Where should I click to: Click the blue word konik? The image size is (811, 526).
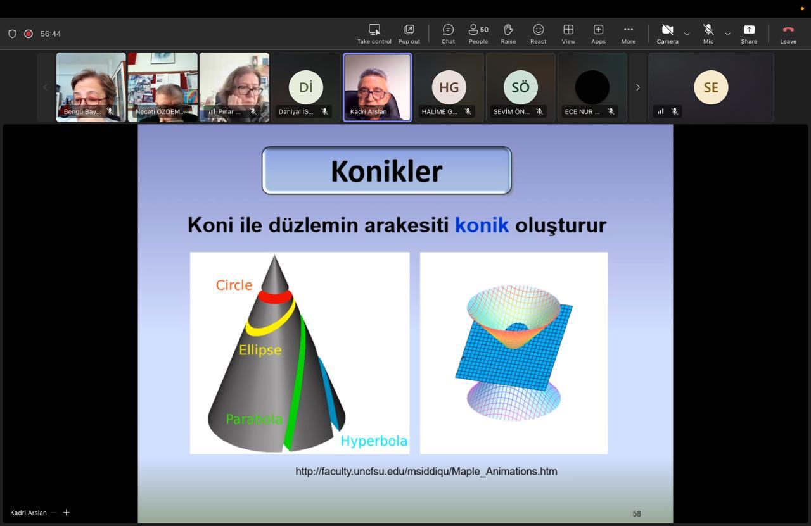pos(482,225)
